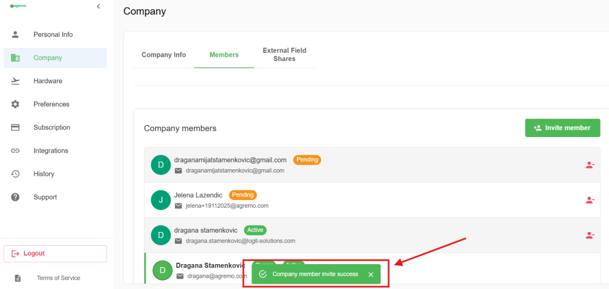This screenshot has width=609, height=289.
Task: Open Personal Info in the sidebar
Action: 53,34
